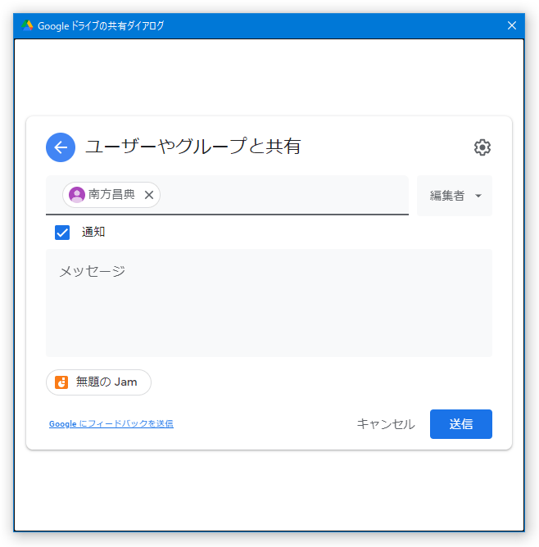Click the blue 送信 button

pyautogui.click(x=461, y=424)
